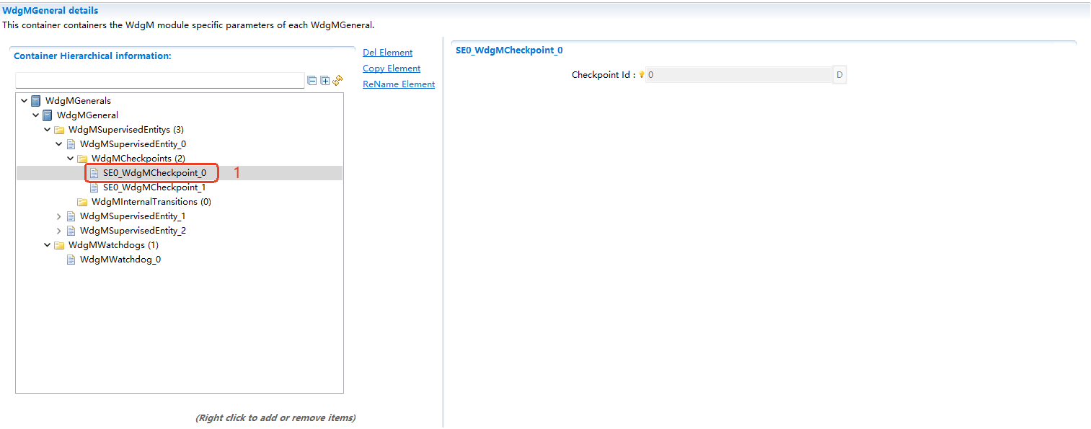The image size is (1091, 429).
Task: Click the collapse all tree icon
Action: (x=312, y=81)
